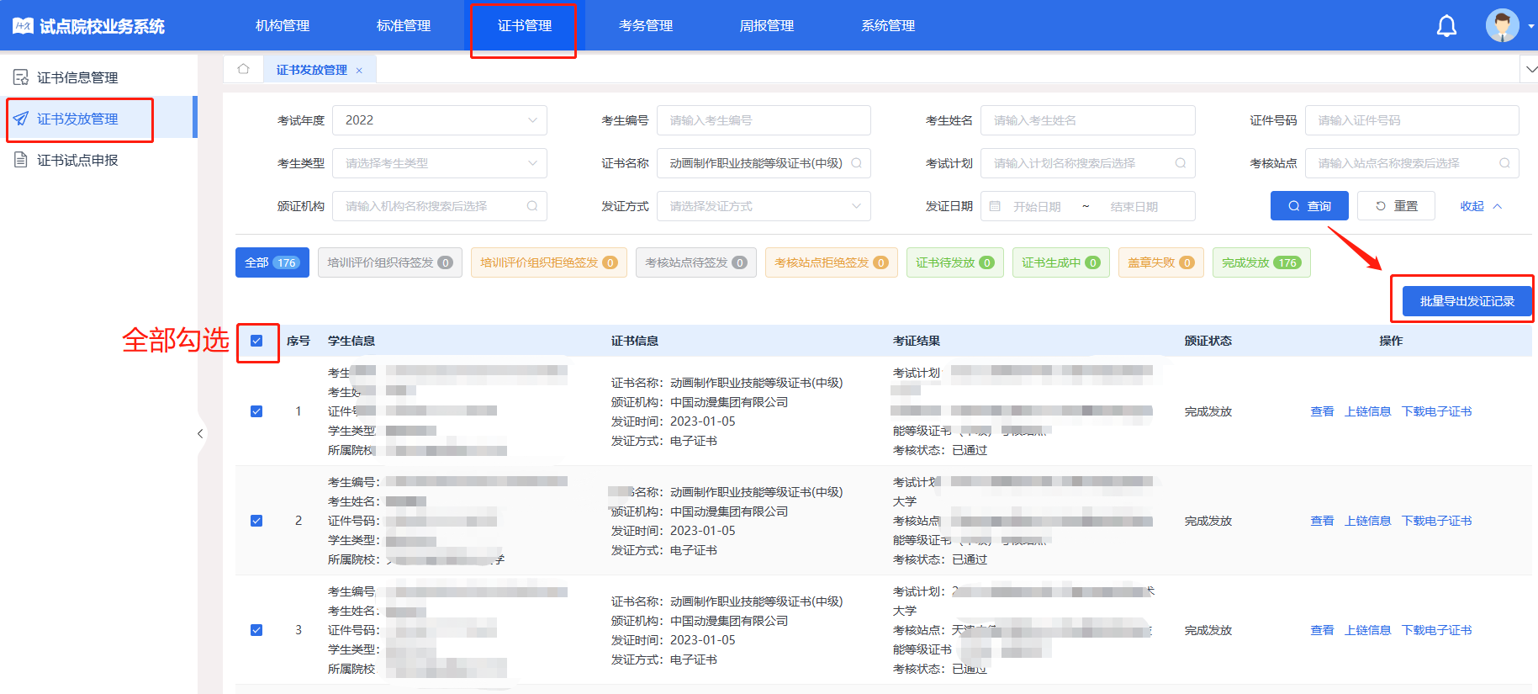The width and height of the screenshot is (1538, 694).
Task: Switch to 考务管理 top menu
Action: [645, 26]
